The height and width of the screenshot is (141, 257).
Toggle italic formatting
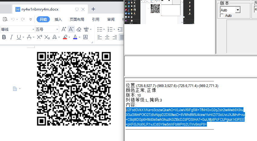(x=11, y=37)
